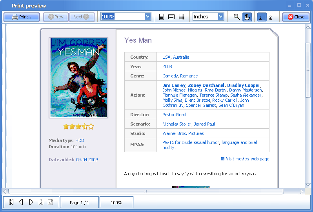The width and height of the screenshot is (313, 212).
Task: Open the Sasha Alexander actor link
Action: [246, 95]
